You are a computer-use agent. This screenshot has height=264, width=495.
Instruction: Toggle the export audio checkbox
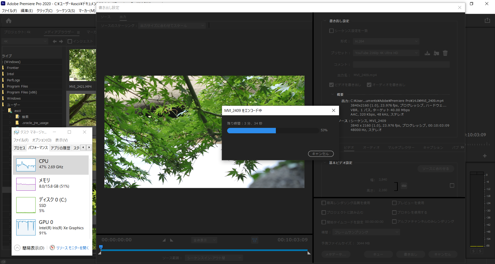click(369, 85)
